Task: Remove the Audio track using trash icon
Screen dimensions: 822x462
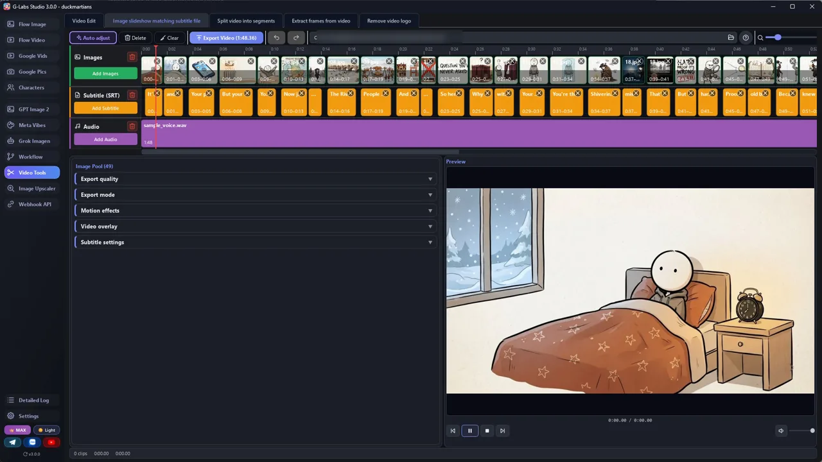Action: (x=132, y=126)
